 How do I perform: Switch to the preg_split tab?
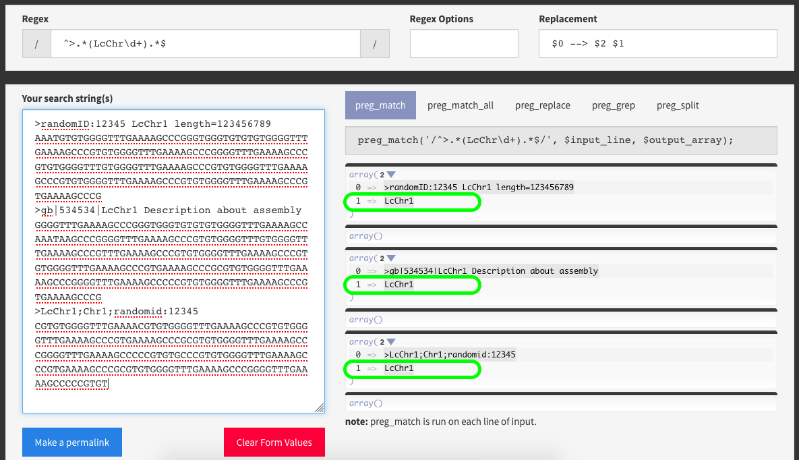[x=677, y=106]
